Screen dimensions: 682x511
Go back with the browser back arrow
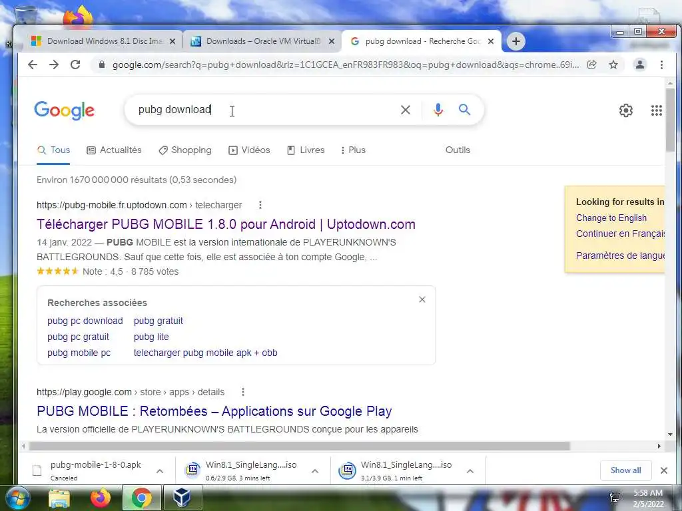(33, 65)
